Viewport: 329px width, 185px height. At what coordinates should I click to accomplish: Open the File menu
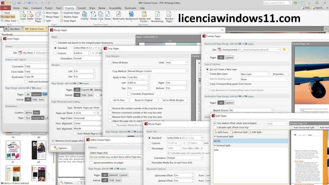click(5, 8)
